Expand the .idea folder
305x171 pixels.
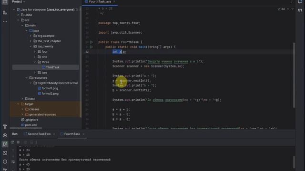coord(18,15)
